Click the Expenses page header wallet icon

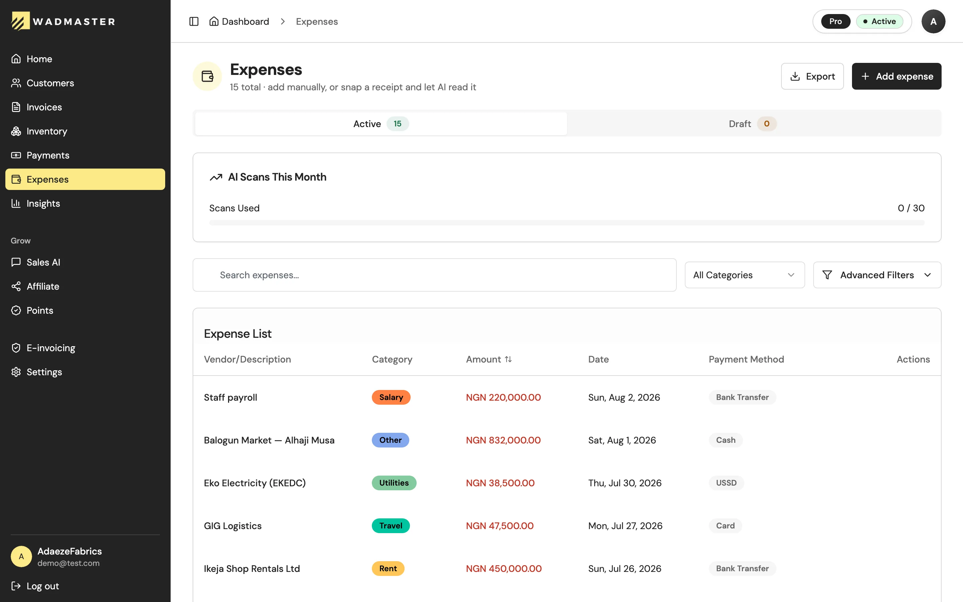(x=207, y=76)
